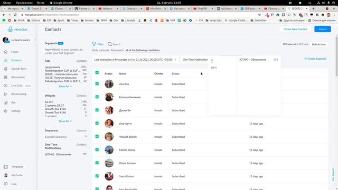Open the system volume tray icon
Viewport: 338px width, 190px height.
[323, 3]
